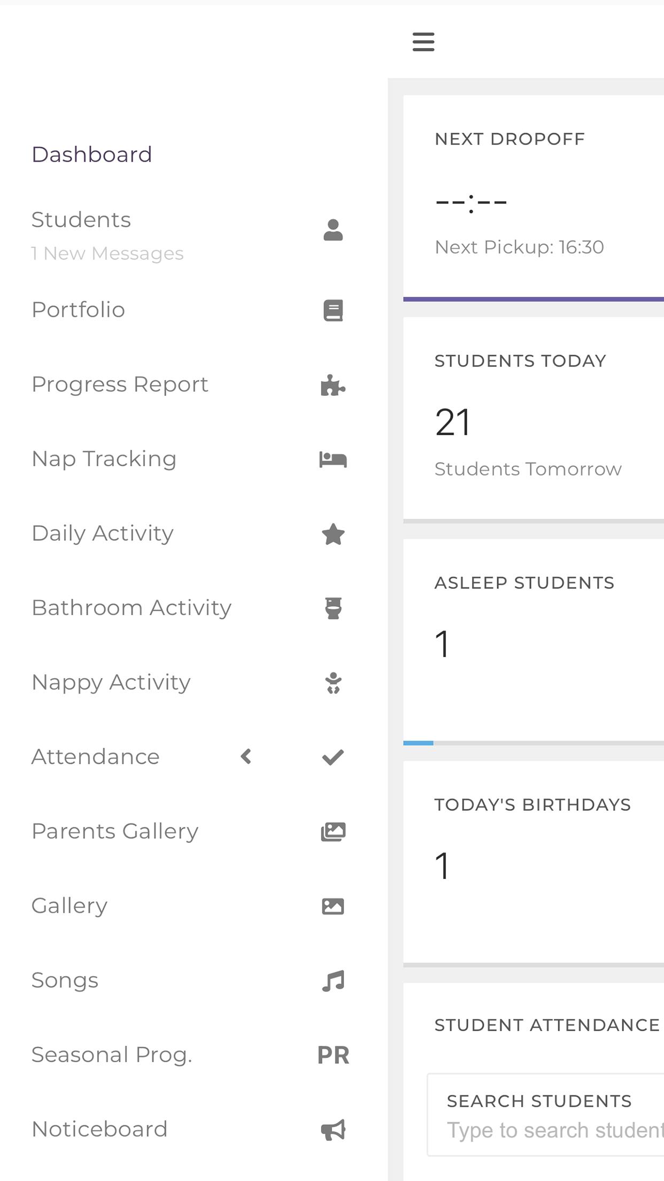The image size is (664, 1181).
Task: Toggle the hamburger menu button
Action: (423, 42)
